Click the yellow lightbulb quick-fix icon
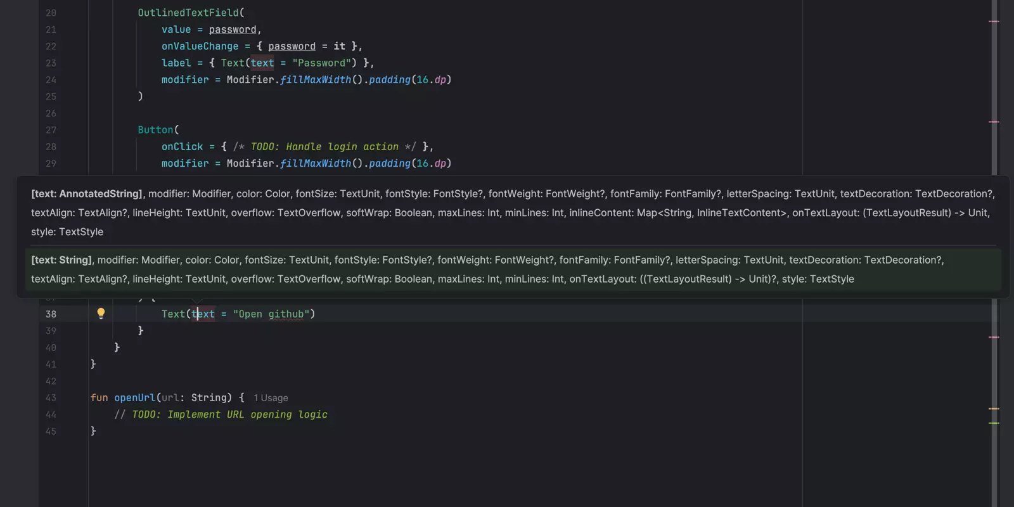 [101, 313]
